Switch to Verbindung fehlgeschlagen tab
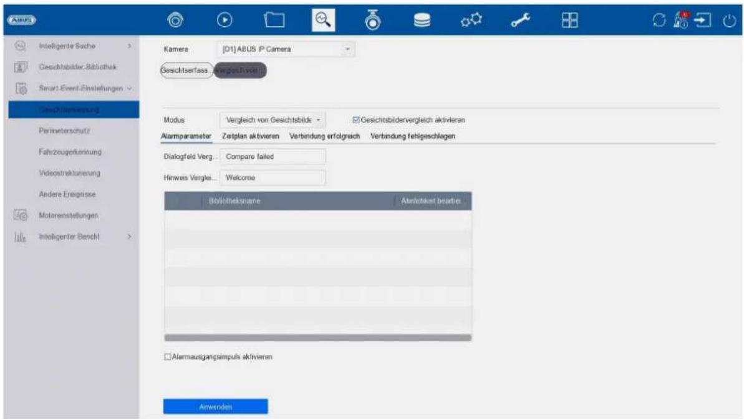The image size is (744, 419). coord(413,136)
